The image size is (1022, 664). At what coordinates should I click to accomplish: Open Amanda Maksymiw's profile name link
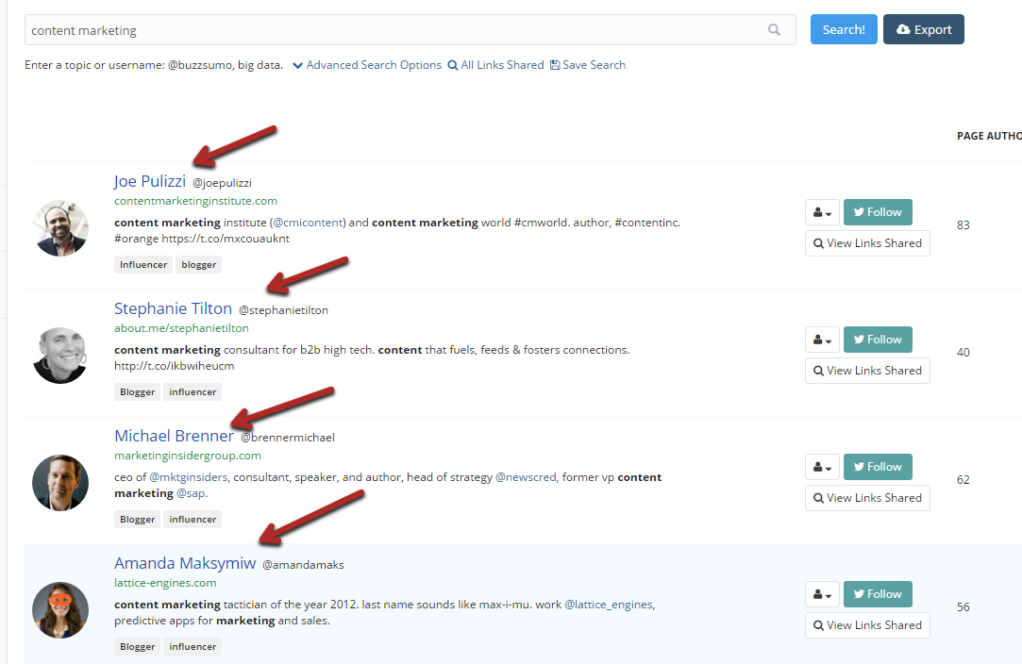pos(185,563)
